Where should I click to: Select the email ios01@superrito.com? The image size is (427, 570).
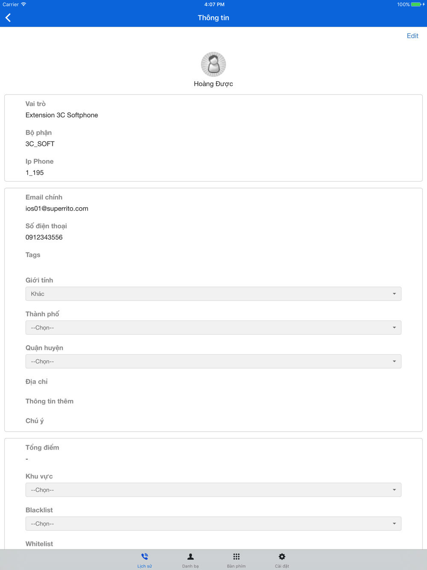click(x=57, y=209)
